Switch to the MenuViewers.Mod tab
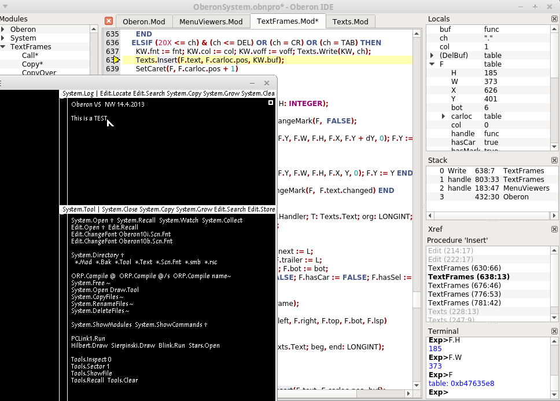The width and height of the screenshot is (560, 401). 211,21
